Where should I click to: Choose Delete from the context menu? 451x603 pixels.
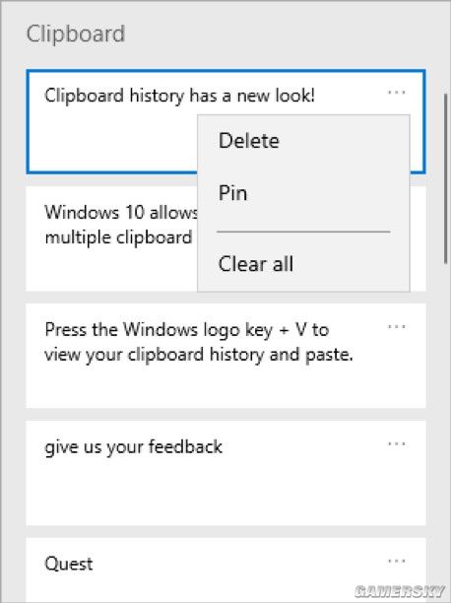(x=249, y=140)
